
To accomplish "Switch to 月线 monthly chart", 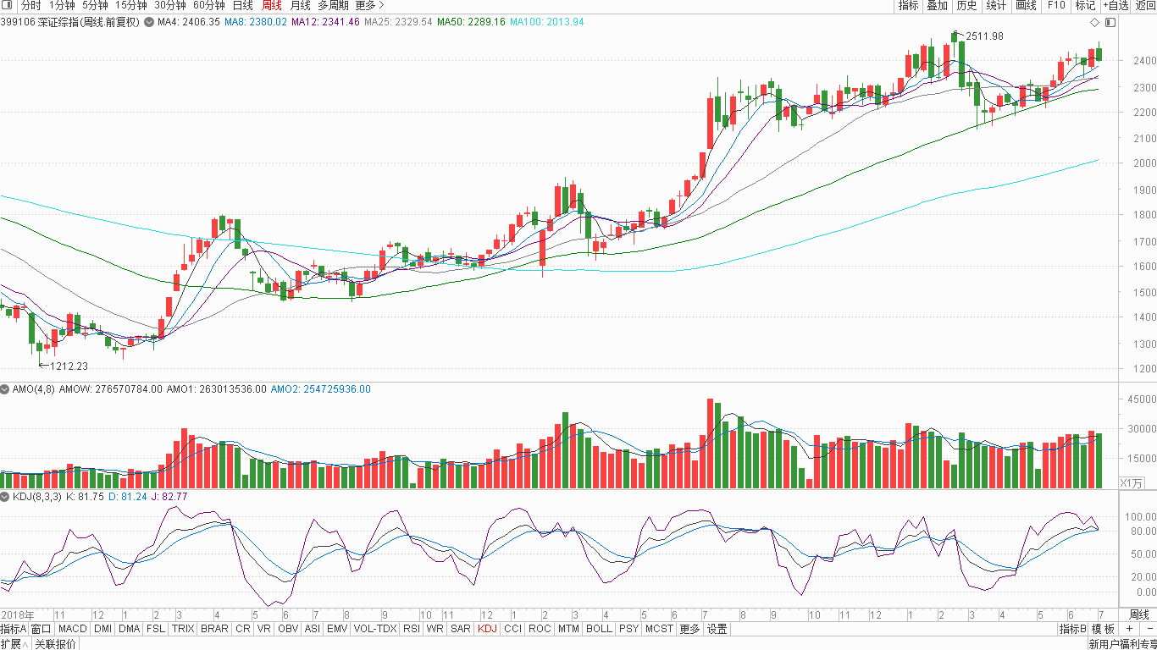I will pos(301,5).
